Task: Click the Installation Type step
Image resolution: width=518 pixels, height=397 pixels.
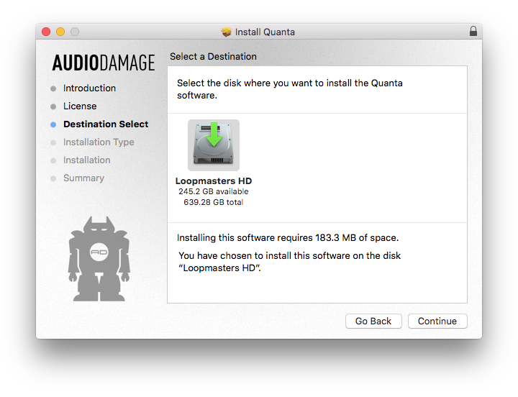Action: [x=99, y=142]
